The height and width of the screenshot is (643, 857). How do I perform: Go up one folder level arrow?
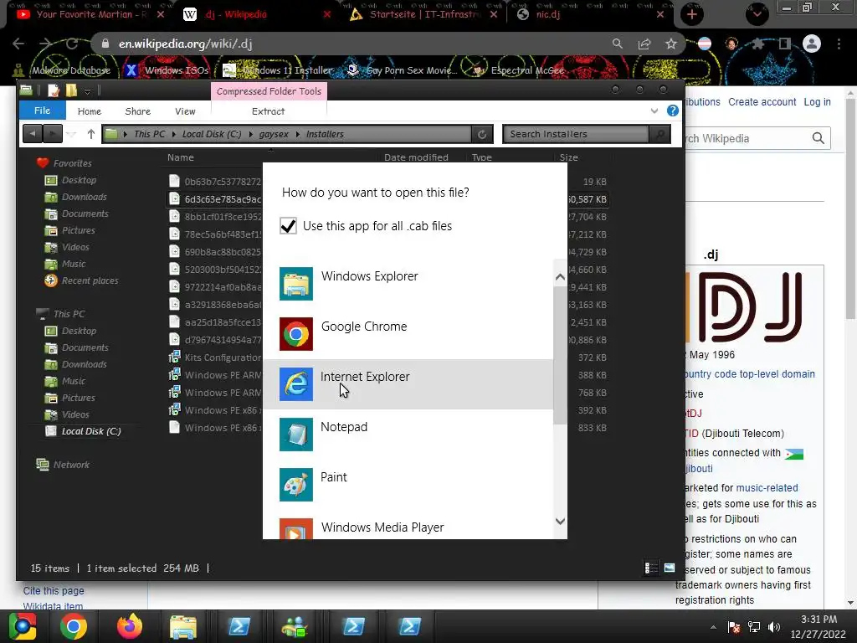91,133
